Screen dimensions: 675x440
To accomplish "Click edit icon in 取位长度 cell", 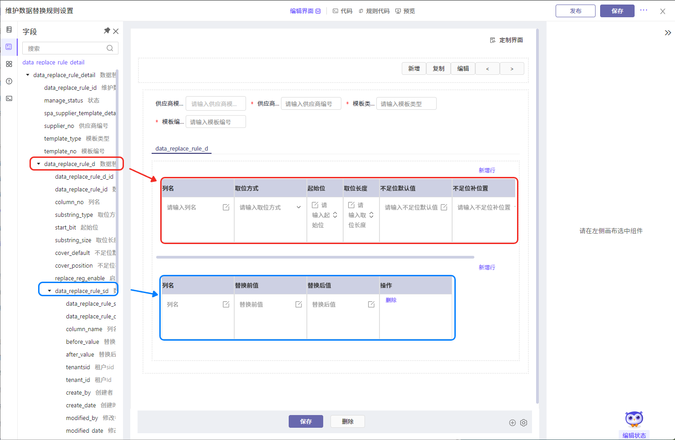I will pyautogui.click(x=351, y=205).
